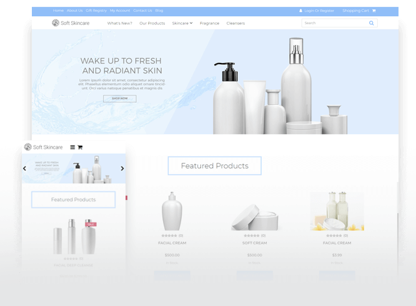This screenshot has width=416, height=306.
Task: Select the Fragrance menu item
Action: click(209, 23)
